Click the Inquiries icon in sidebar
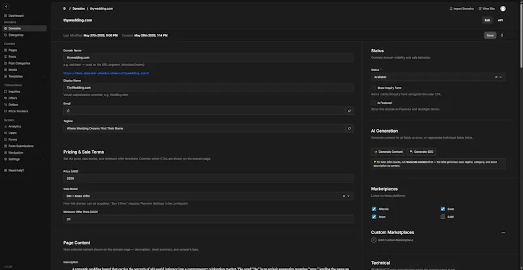Viewport: 523px width, 270px height. pyautogui.click(x=5, y=92)
